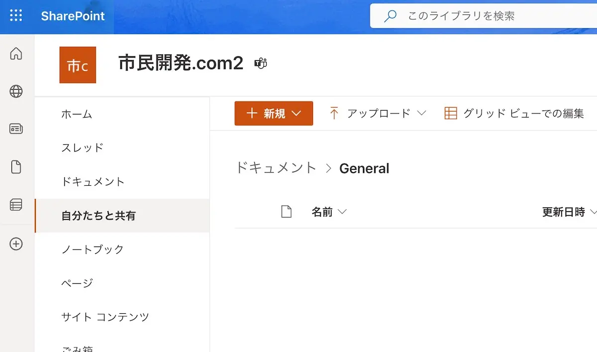Click the file type column header icon
This screenshot has width=597, height=352.
point(286,212)
